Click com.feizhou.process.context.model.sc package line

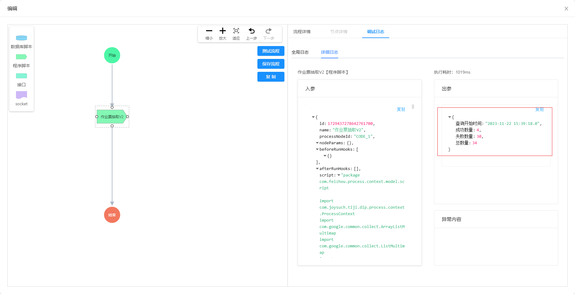tap(362, 182)
